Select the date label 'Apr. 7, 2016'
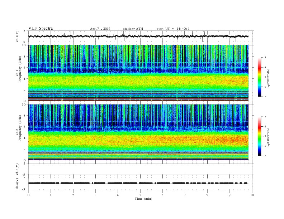The height and width of the screenshot is (219, 284). pos(100,29)
